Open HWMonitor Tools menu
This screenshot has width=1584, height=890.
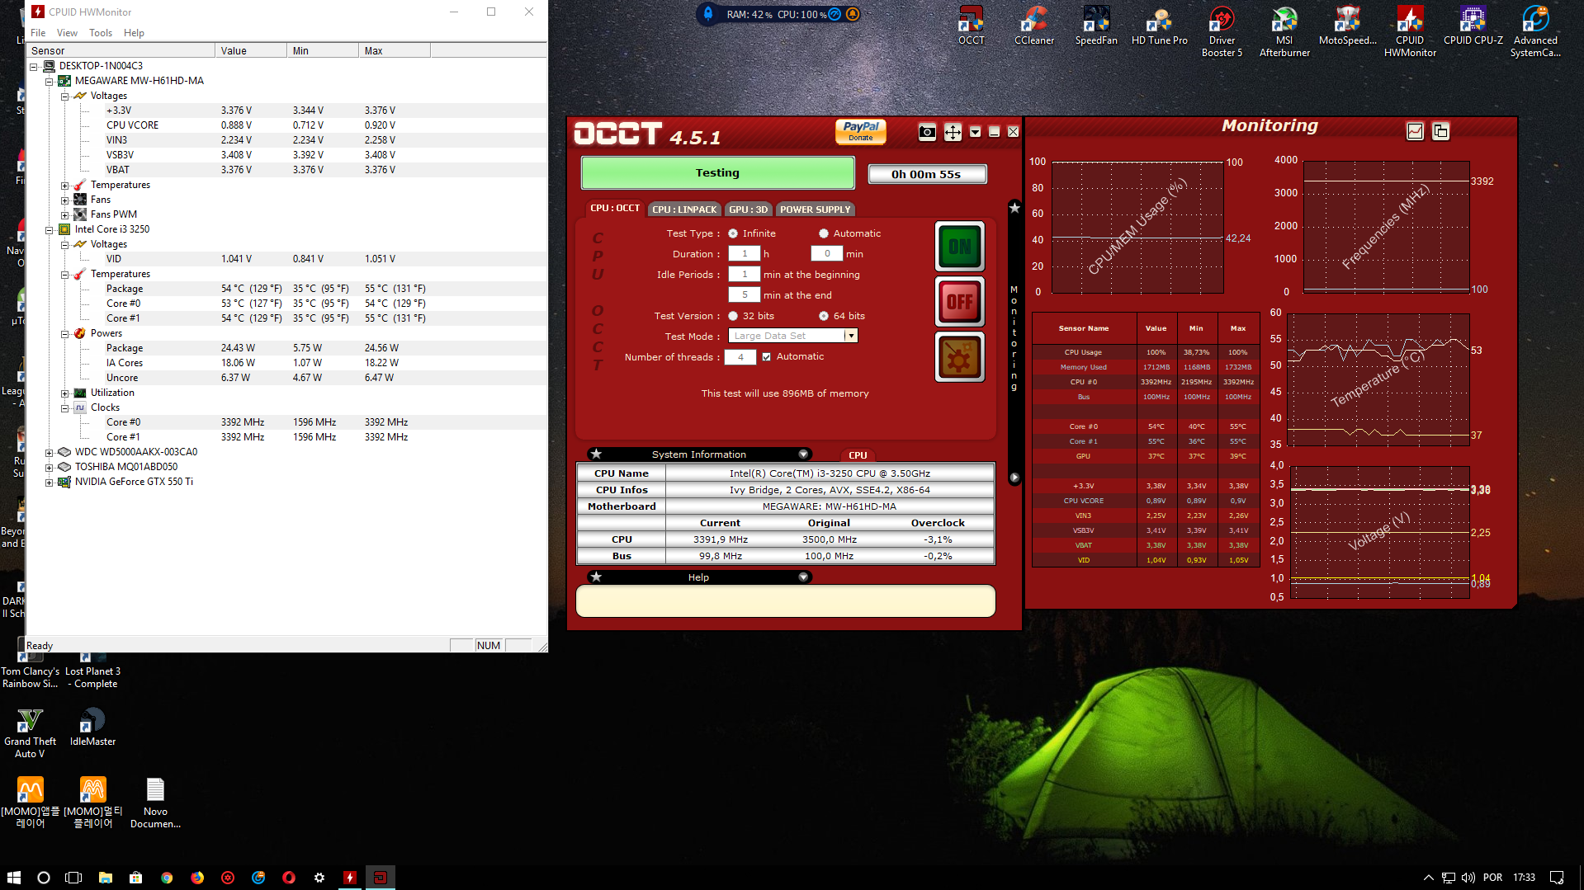101,33
